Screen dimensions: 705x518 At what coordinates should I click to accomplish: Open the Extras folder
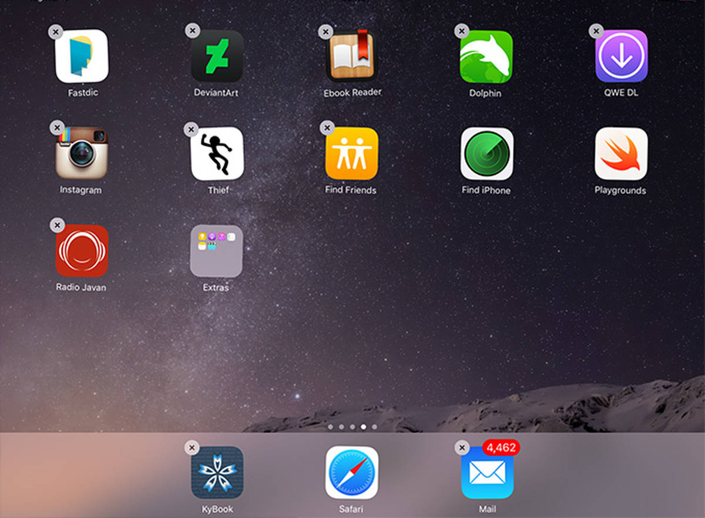pyautogui.click(x=216, y=251)
